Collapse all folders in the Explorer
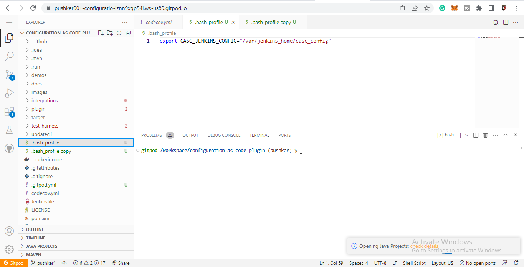The image size is (524, 267). tap(128, 33)
